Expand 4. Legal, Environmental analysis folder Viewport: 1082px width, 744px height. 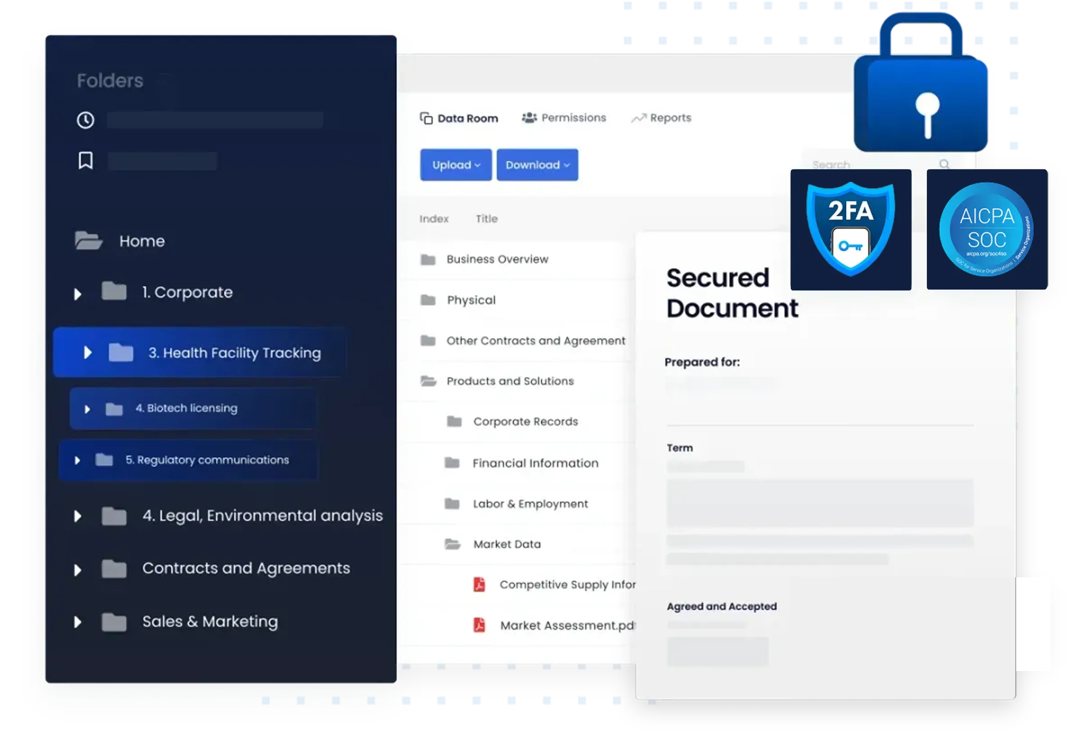click(78, 516)
